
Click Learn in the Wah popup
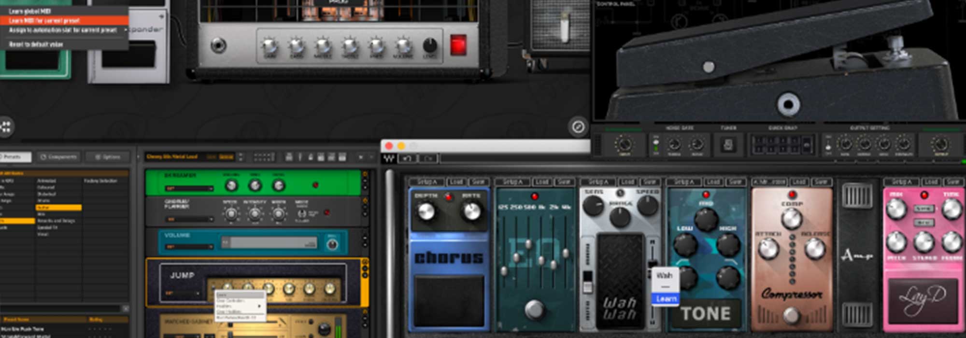[666, 299]
